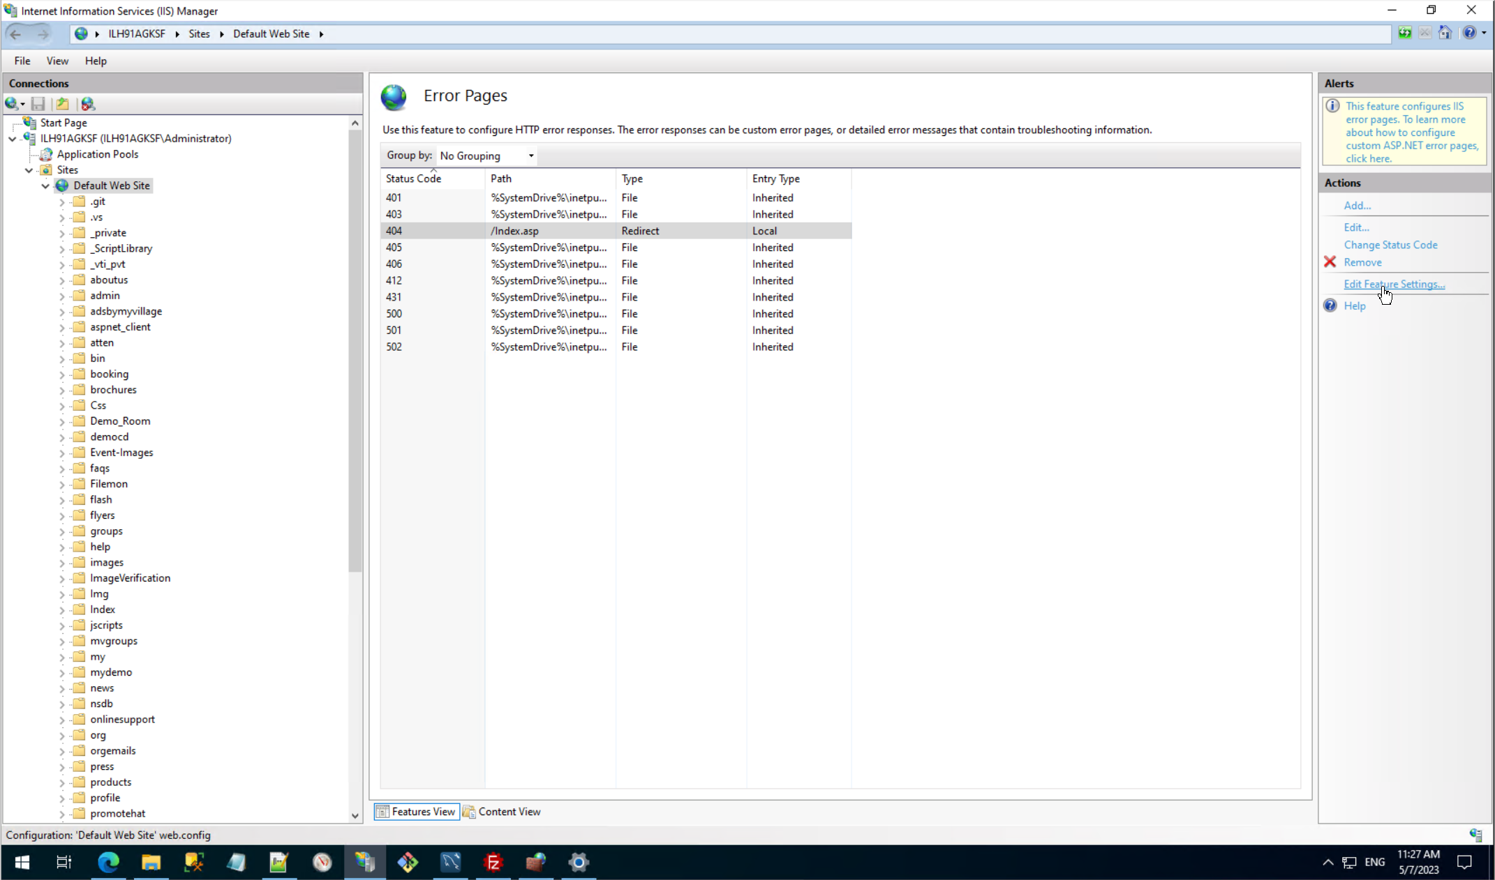The image size is (1495, 880).
Task: Select the Application Pools node
Action: pyautogui.click(x=97, y=154)
